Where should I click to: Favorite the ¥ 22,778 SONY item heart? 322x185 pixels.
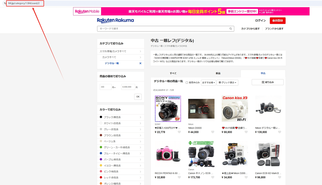[x=179, y=132]
